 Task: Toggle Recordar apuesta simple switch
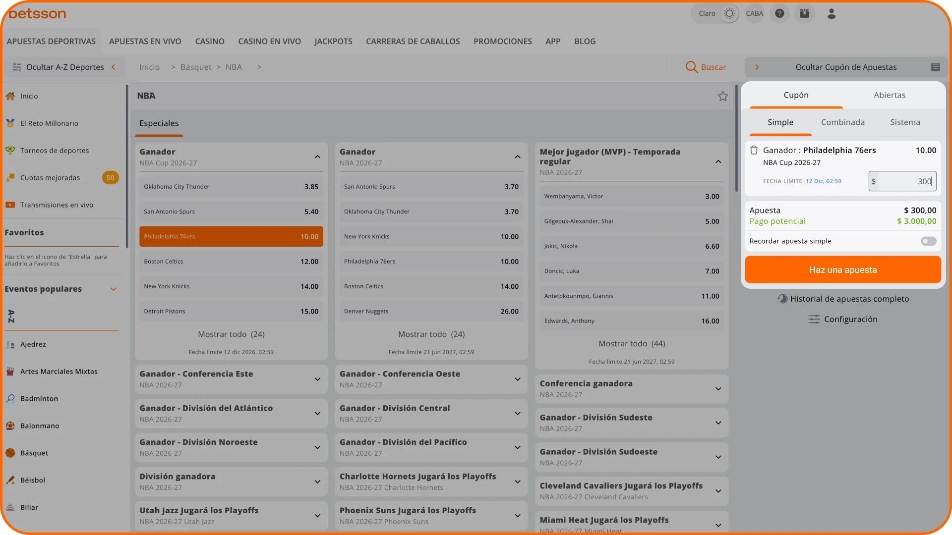(x=929, y=241)
